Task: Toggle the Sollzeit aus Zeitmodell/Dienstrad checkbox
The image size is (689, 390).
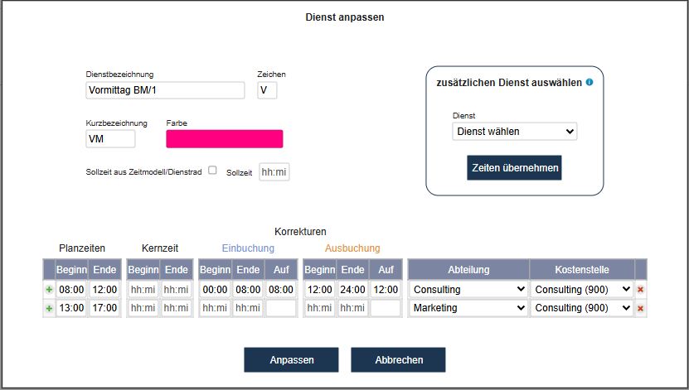Action: [x=213, y=171]
